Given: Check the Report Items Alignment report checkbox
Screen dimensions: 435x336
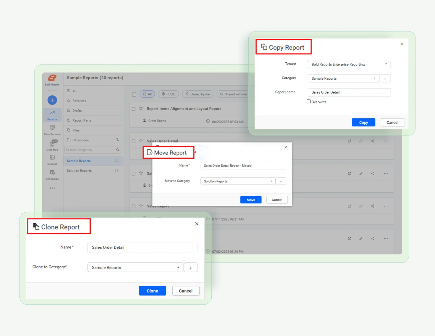Looking at the screenshot, I should [133, 109].
